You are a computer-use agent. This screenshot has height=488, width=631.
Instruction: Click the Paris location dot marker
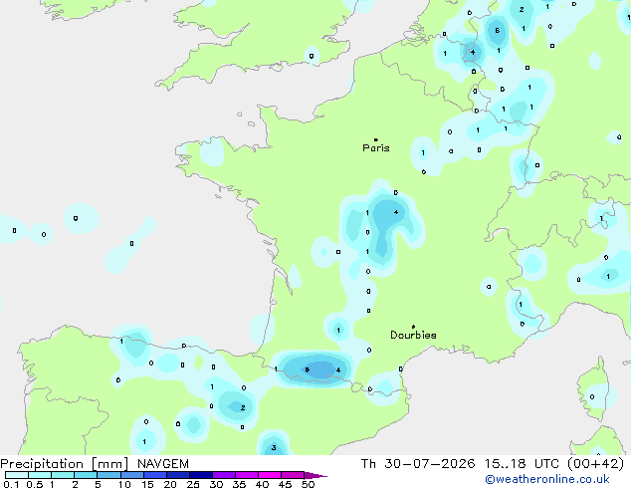376,139
